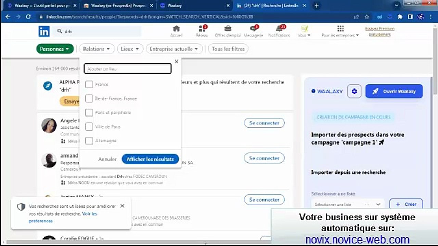The height and width of the screenshot is (246, 438).
Task: Open armand's profile photo
Action: coord(49,160)
